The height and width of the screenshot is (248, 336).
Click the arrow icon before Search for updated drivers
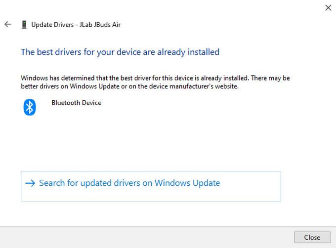[30, 183]
